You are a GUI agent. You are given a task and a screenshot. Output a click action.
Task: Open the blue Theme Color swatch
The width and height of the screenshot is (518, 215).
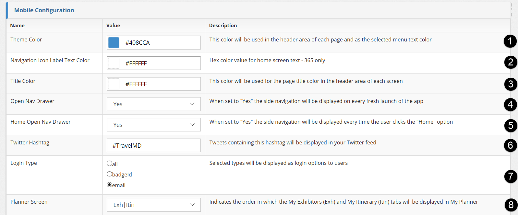(114, 42)
